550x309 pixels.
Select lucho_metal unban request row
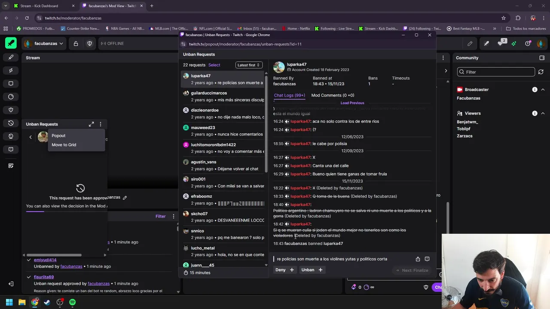click(x=223, y=251)
